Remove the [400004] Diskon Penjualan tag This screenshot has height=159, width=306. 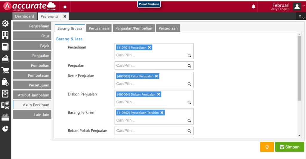(x=159, y=94)
